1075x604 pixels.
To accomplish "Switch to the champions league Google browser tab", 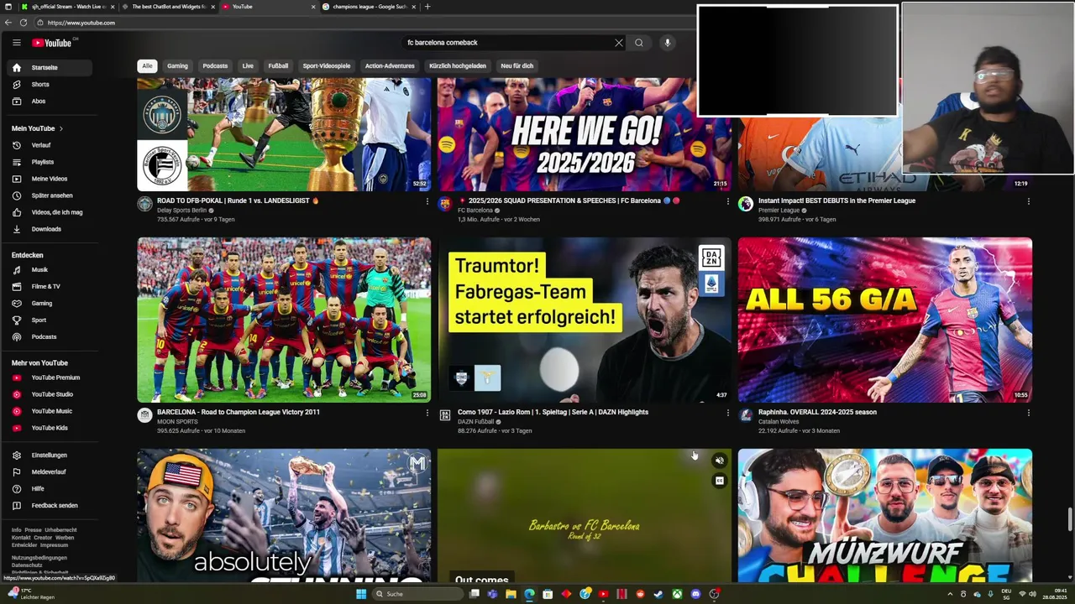I will click(368, 7).
